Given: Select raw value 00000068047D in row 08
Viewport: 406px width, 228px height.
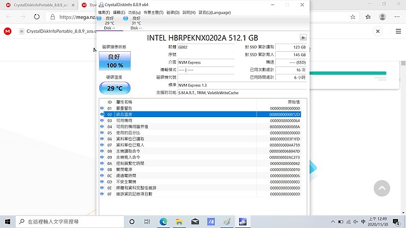Looking at the screenshot, I should 285,151.
